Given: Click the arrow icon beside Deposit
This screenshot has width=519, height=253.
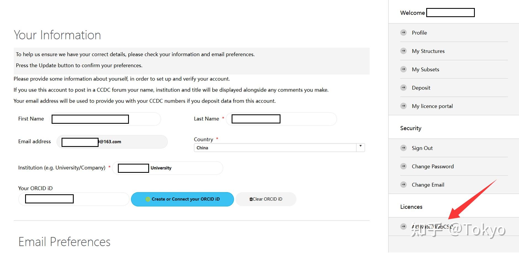Looking at the screenshot, I should (x=403, y=88).
